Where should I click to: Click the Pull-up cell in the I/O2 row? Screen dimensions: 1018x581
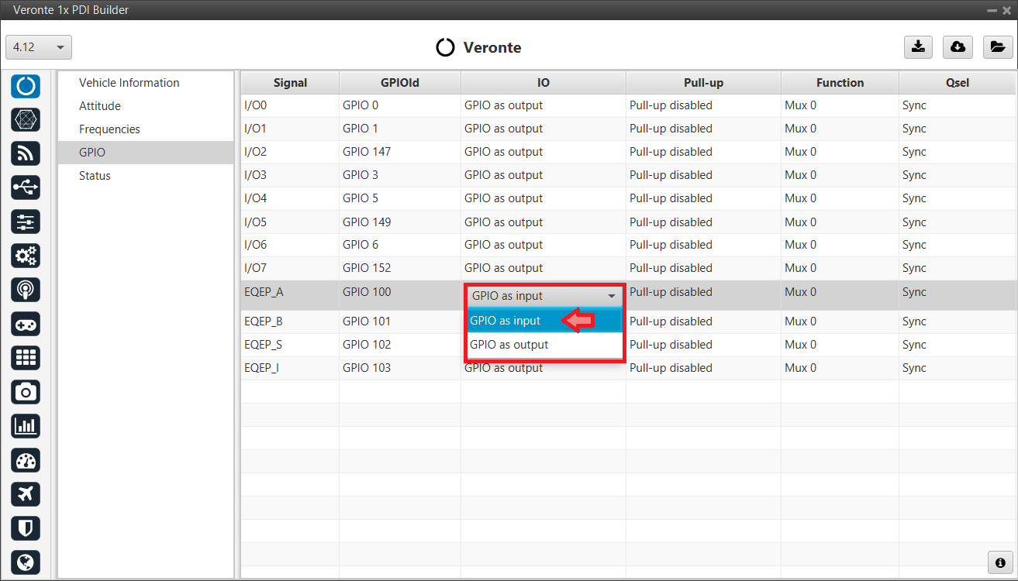[703, 152]
